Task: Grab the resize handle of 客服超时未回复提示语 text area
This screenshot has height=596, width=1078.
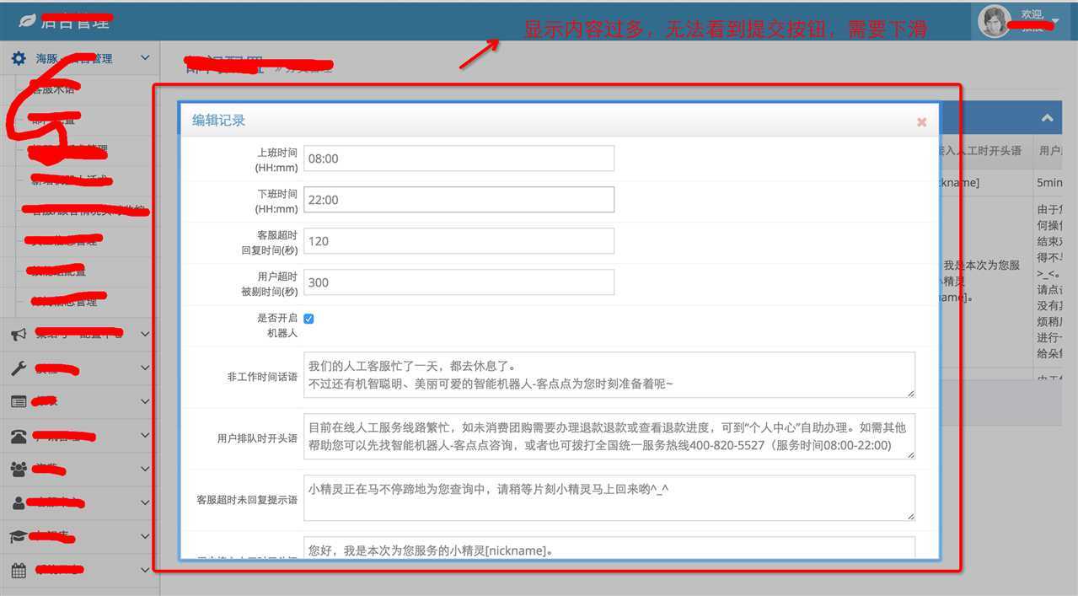Action: (910, 516)
